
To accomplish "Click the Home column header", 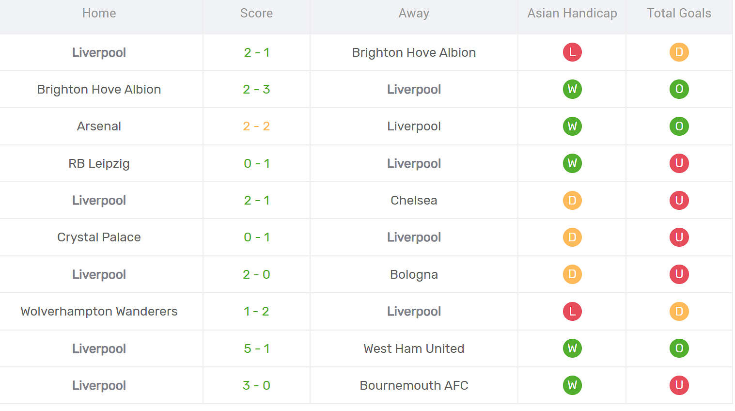I will point(99,14).
